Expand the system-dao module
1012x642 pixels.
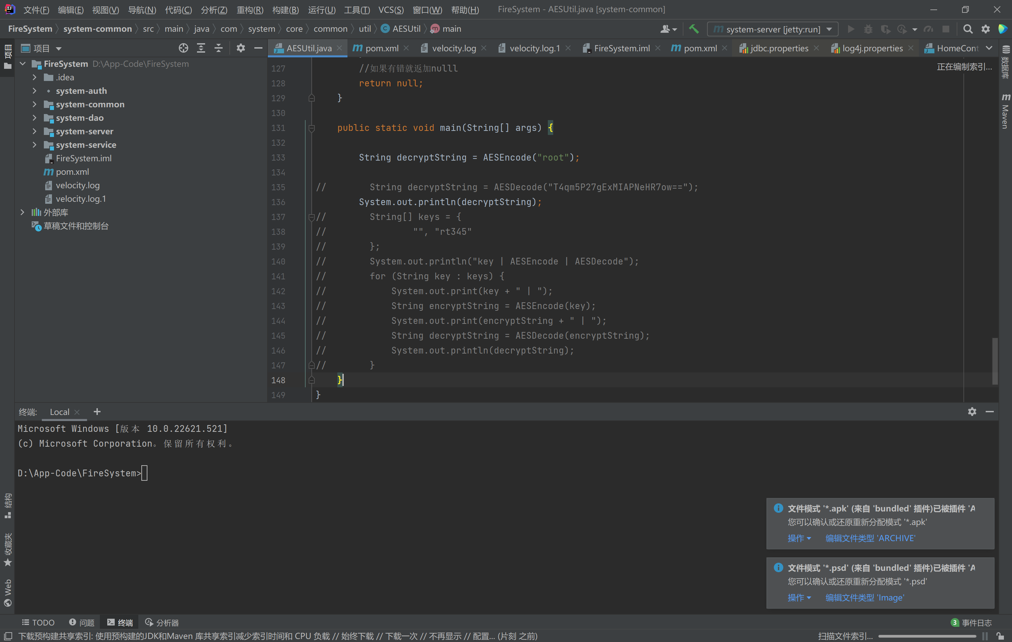click(34, 118)
